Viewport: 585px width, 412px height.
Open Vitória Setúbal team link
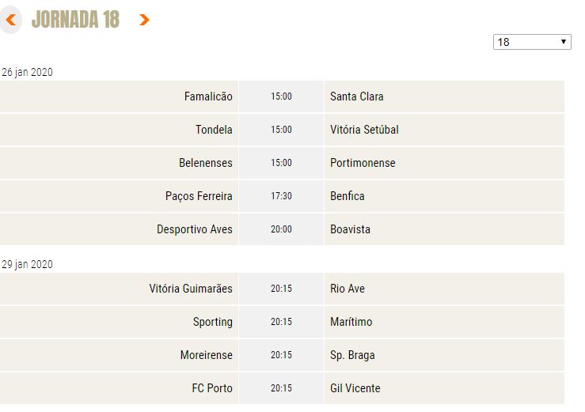[364, 130]
